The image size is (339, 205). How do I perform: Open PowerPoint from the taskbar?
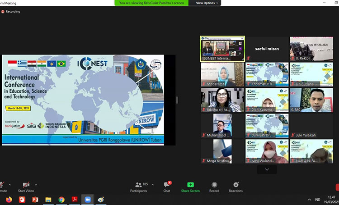tap(35, 200)
